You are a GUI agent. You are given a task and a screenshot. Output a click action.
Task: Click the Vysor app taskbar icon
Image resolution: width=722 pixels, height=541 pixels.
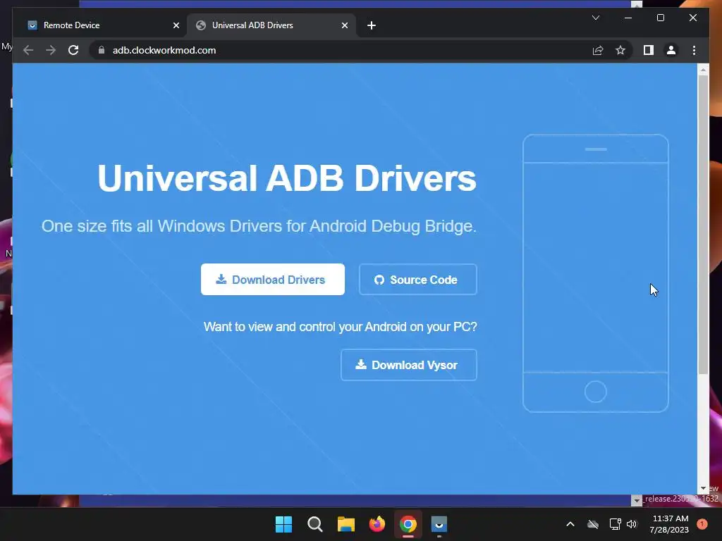tap(439, 524)
